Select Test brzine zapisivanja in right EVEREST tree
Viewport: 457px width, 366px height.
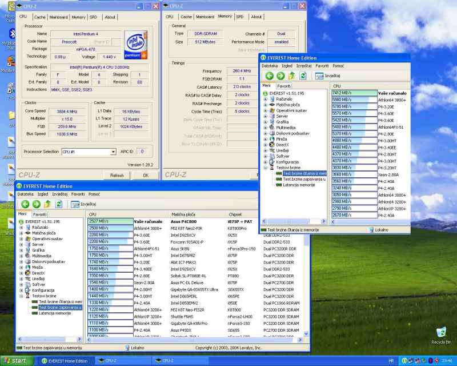click(x=304, y=179)
